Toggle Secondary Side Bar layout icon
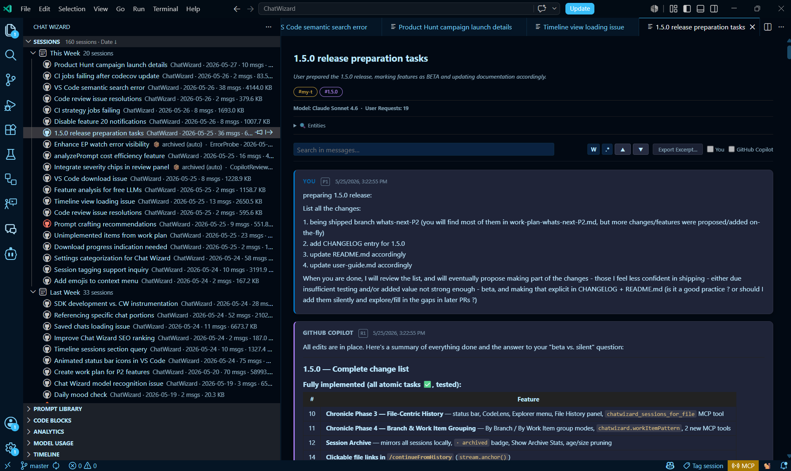The height and width of the screenshot is (471, 791). click(x=714, y=9)
